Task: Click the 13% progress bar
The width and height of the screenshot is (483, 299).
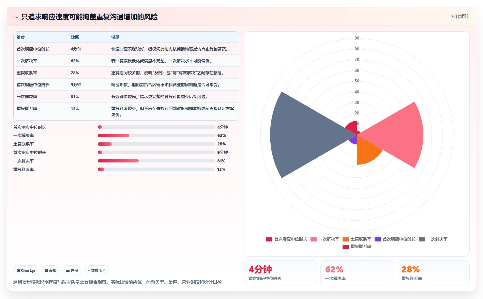Action: [156, 169]
